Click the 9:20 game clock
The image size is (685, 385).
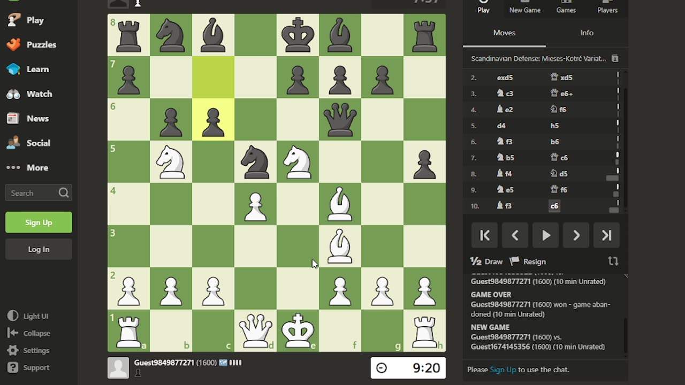[x=408, y=368]
